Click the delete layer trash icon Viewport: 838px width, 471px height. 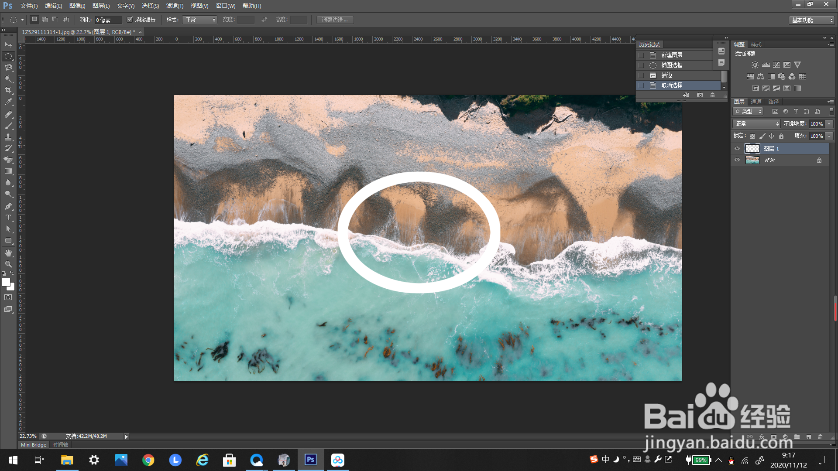point(820,437)
